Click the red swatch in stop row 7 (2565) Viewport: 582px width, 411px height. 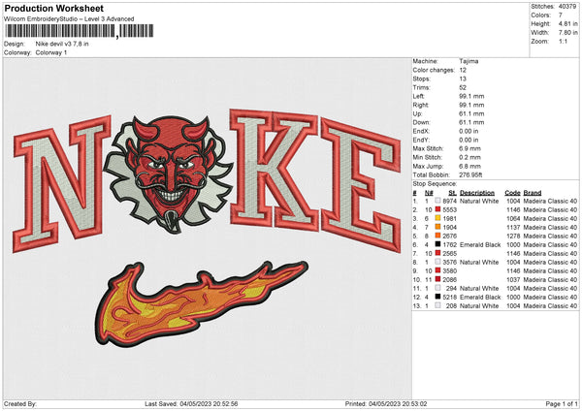point(438,253)
